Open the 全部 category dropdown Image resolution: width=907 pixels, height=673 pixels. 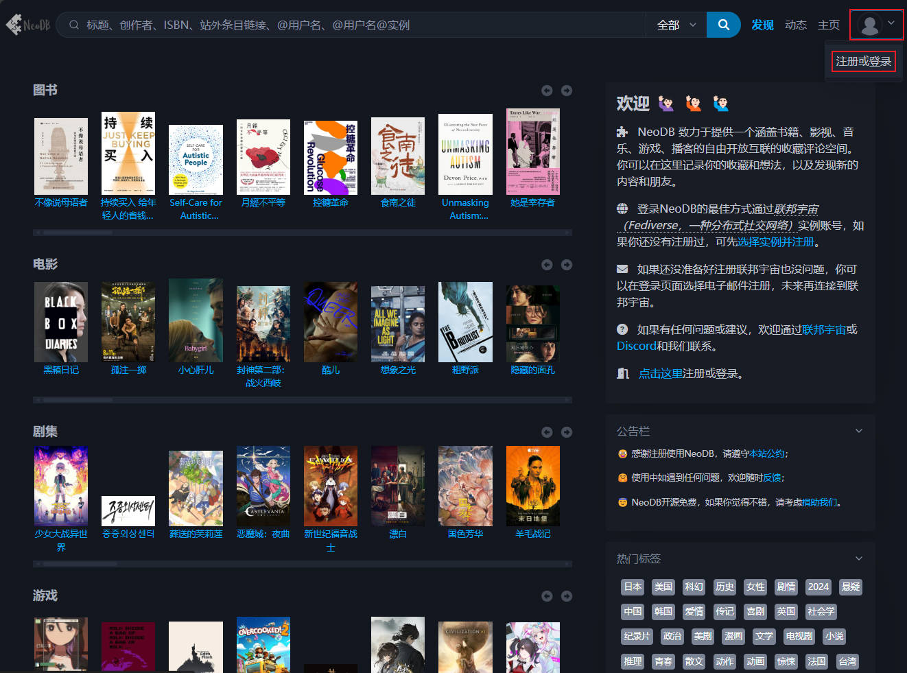point(676,25)
